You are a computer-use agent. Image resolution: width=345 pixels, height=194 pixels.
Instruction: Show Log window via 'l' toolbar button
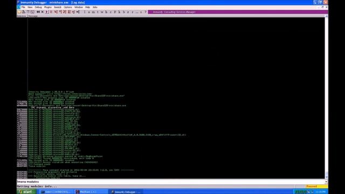(x=85, y=12)
